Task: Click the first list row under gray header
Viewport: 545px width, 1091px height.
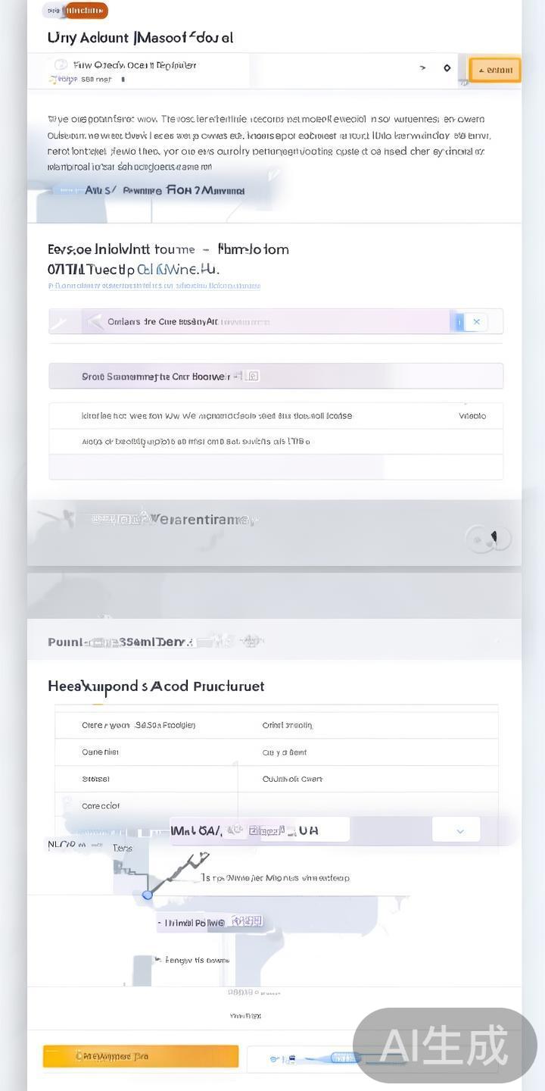Action: (x=276, y=416)
